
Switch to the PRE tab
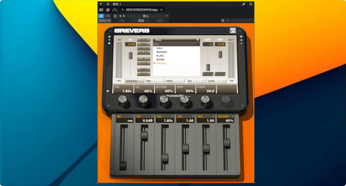pyautogui.click(x=154, y=81)
